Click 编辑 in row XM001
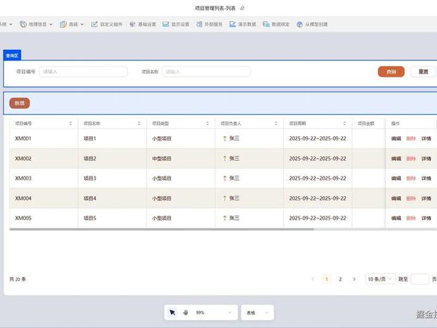 pyautogui.click(x=396, y=138)
